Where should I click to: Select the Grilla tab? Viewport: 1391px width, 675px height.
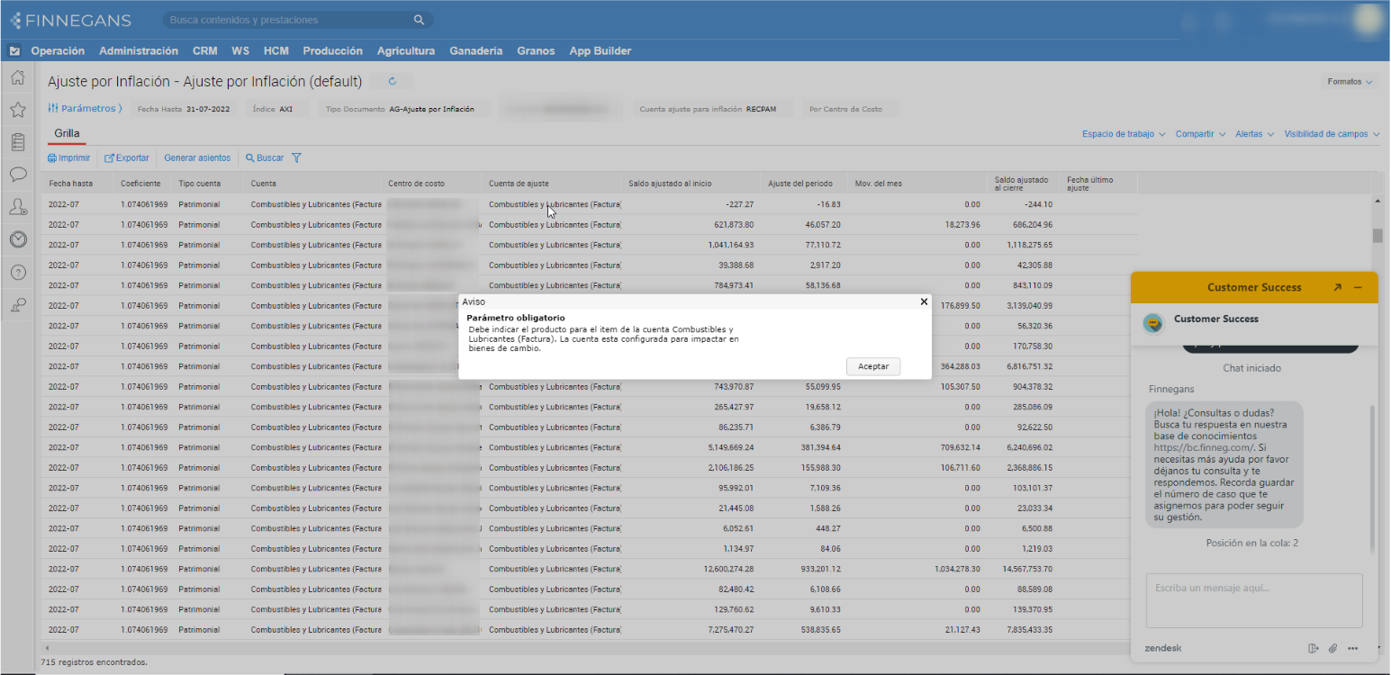pyautogui.click(x=67, y=133)
